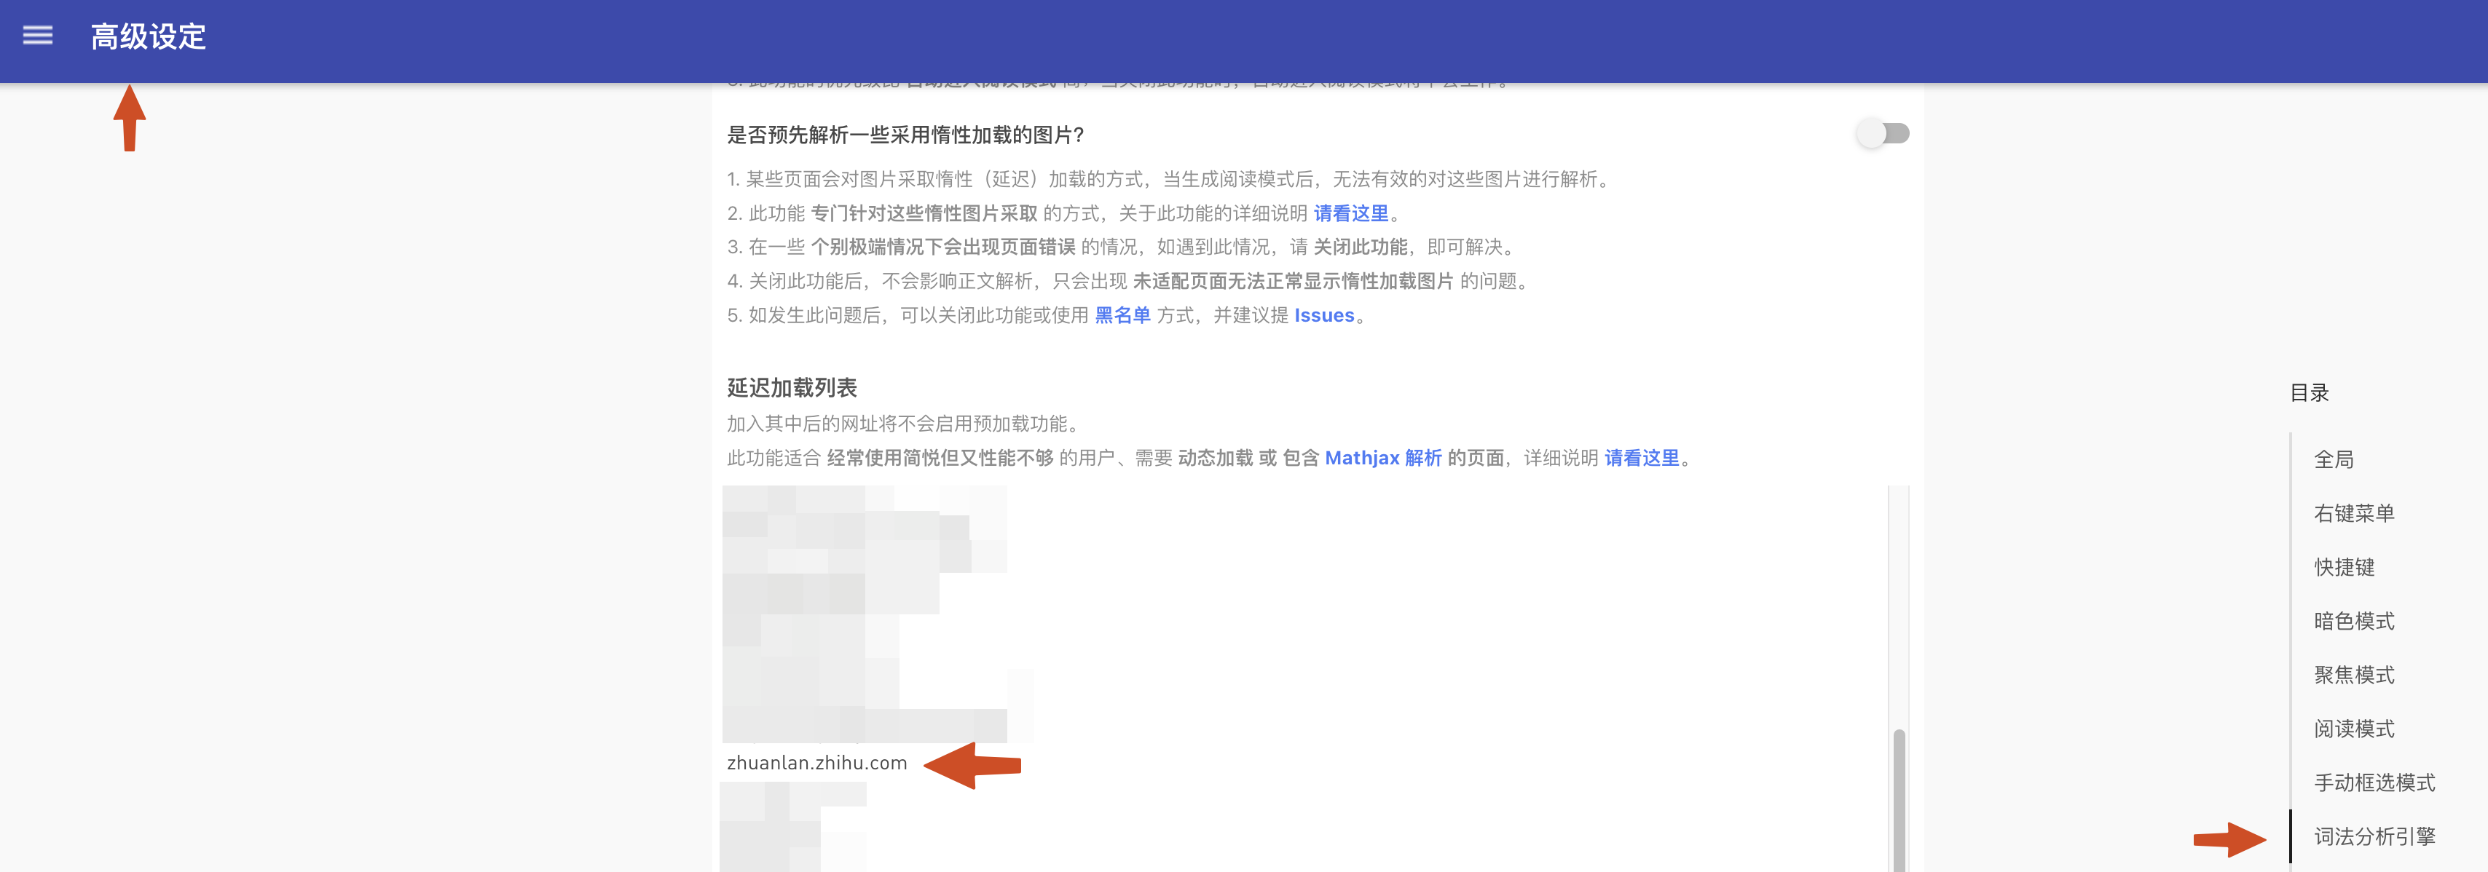Open the hamburger navigation menu
The image size is (2488, 872).
coord(38,35)
